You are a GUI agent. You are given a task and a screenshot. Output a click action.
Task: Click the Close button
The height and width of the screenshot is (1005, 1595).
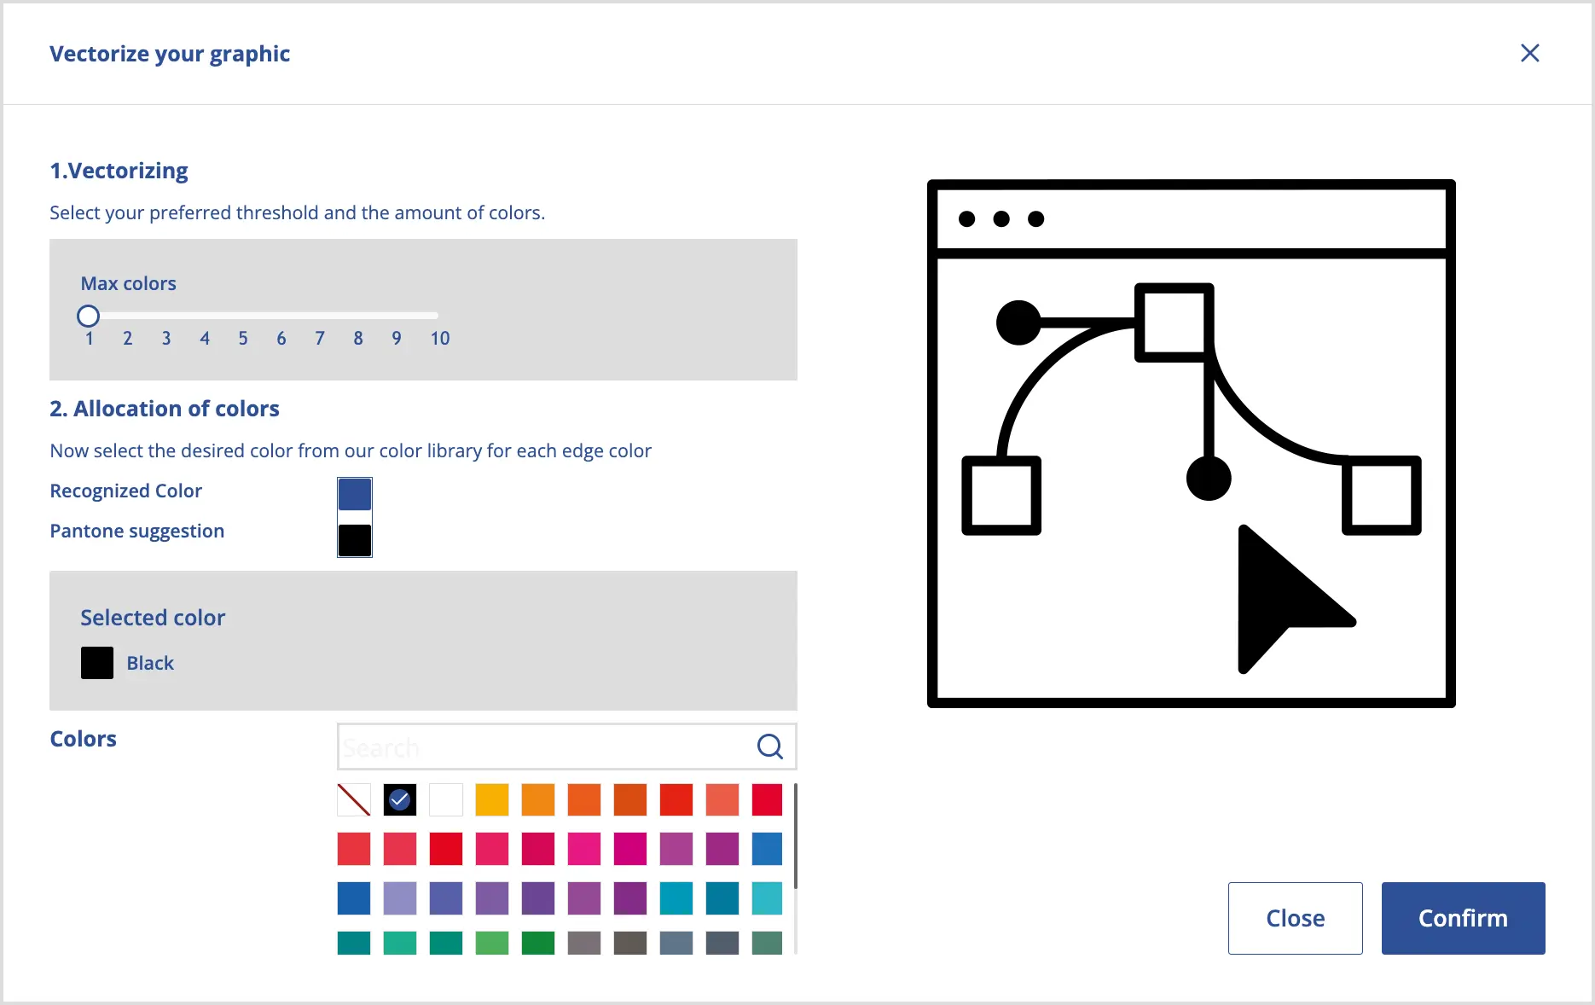[1296, 918]
